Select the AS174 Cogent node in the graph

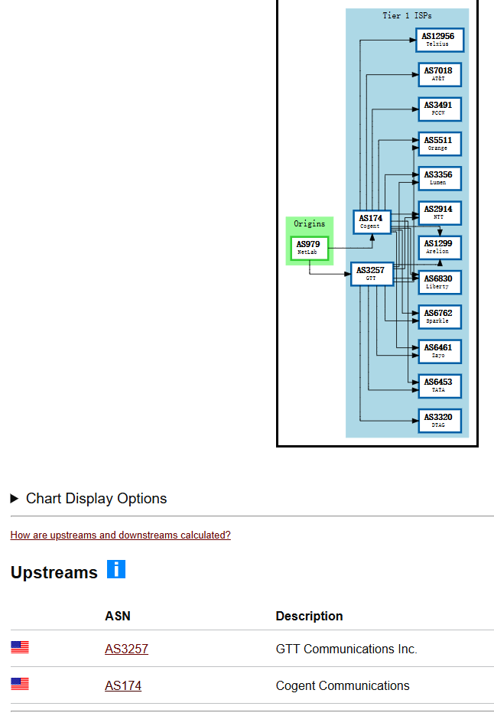(x=372, y=222)
